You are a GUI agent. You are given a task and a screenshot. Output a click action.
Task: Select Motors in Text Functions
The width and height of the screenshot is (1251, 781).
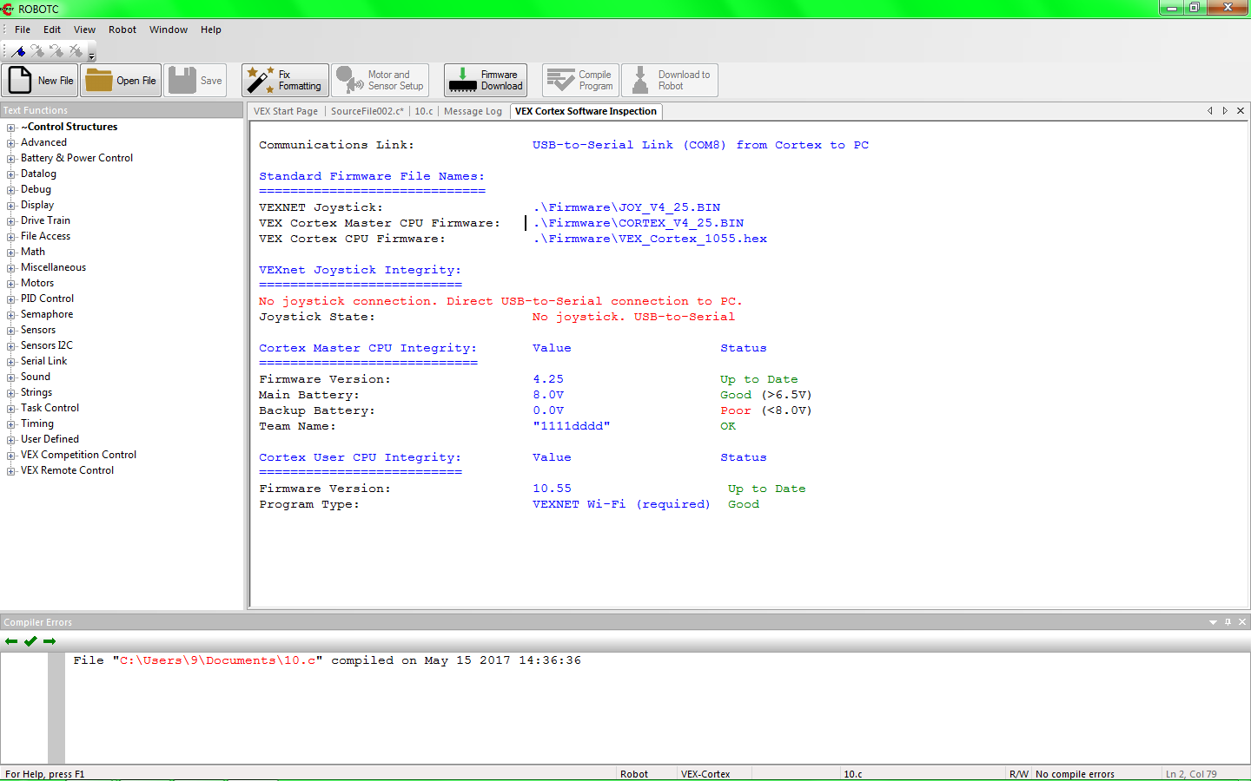point(37,283)
